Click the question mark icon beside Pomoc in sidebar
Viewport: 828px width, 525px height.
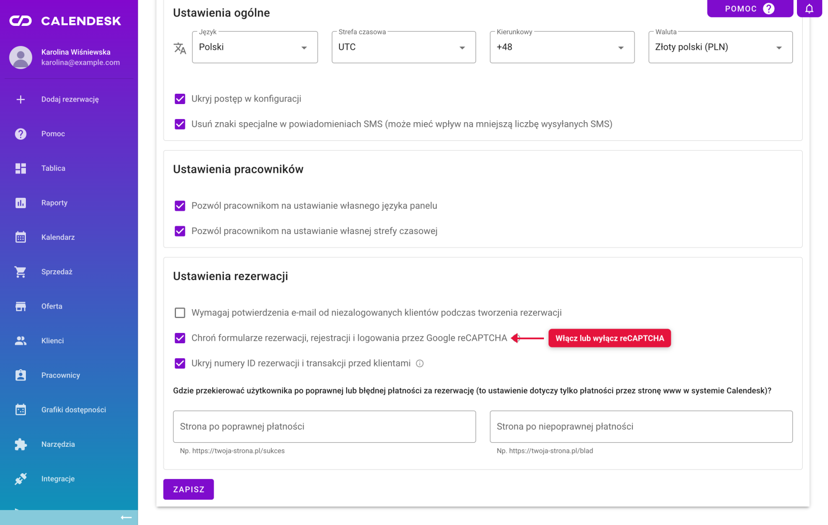[x=21, y=134]
